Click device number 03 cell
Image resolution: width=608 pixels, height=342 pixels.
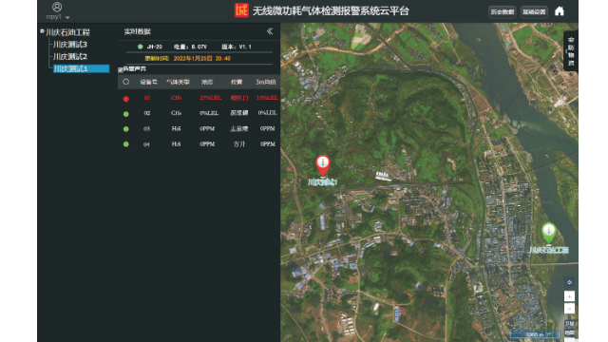coord(146,129)
